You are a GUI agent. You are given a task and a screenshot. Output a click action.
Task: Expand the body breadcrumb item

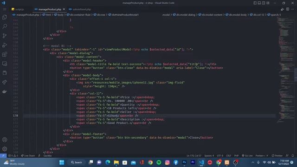[59, 15]
